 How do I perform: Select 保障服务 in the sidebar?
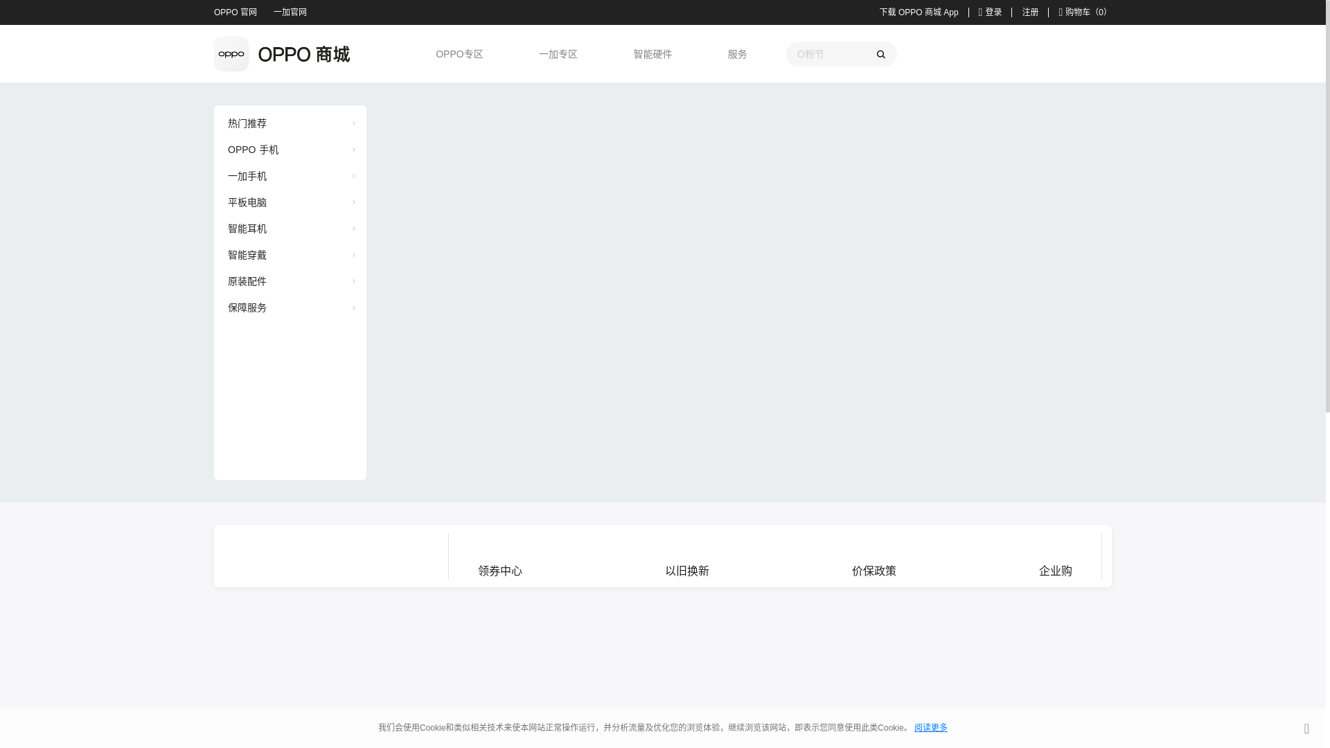pyautogui.click(x=247, y=308)
